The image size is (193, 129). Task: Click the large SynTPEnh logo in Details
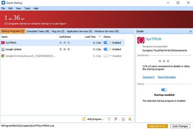141,40
